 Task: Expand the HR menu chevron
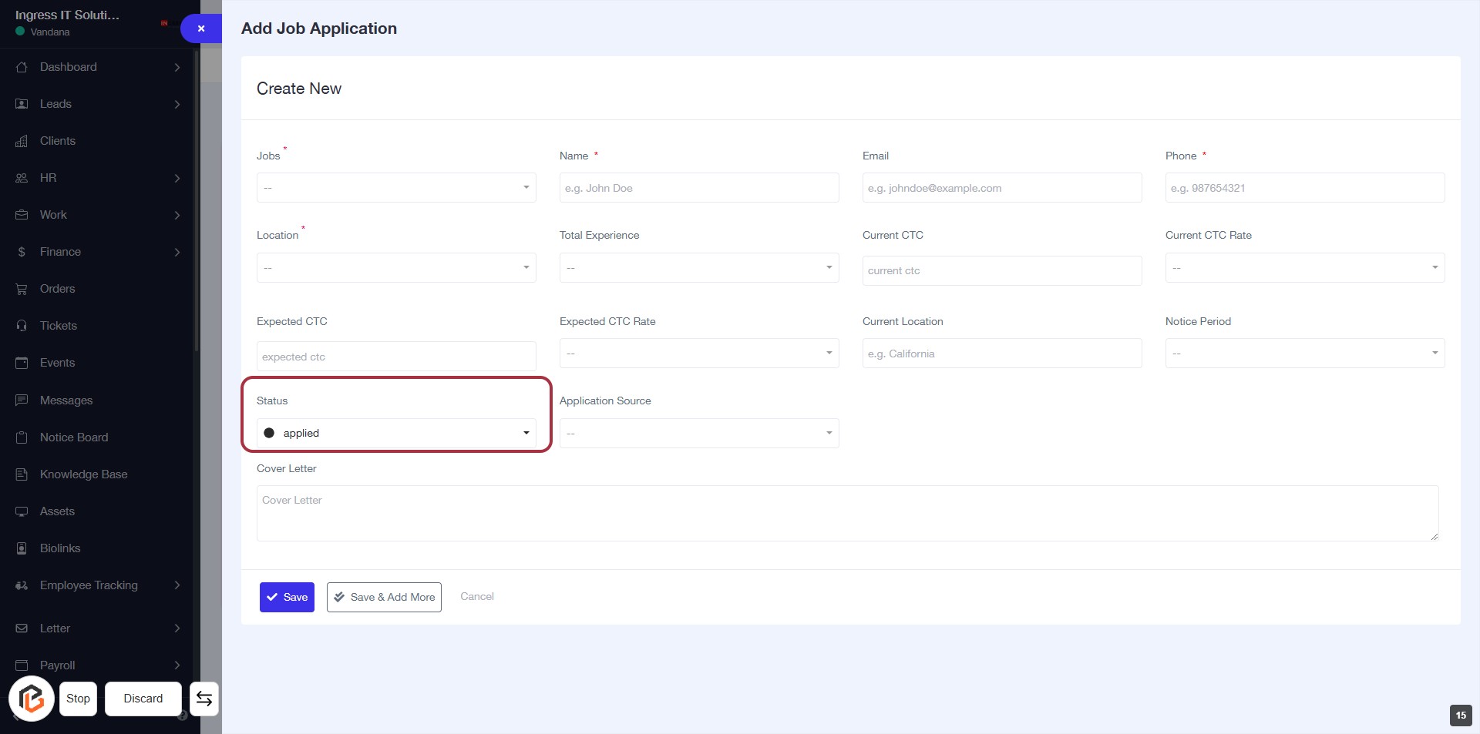point(177,178)
